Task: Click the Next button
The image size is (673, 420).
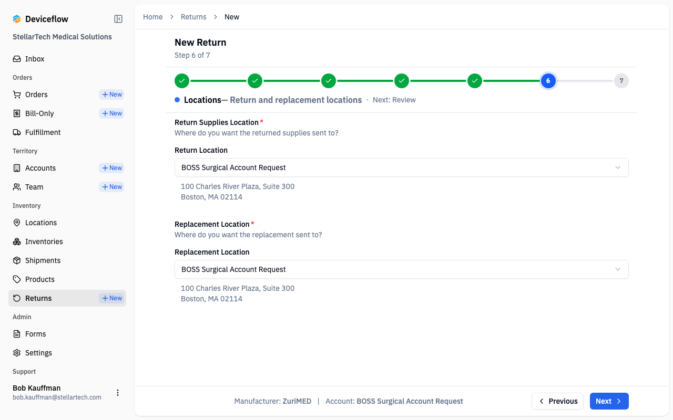Action: tap(609, 401)
